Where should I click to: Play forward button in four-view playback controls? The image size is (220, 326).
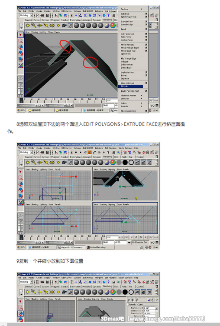coord(141,237)
